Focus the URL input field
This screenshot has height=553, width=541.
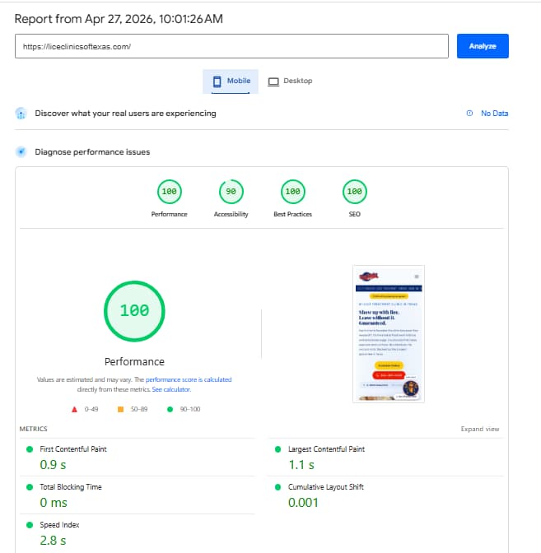point(231,46)
